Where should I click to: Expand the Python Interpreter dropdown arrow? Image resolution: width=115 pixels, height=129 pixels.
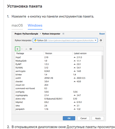(95, 40)
